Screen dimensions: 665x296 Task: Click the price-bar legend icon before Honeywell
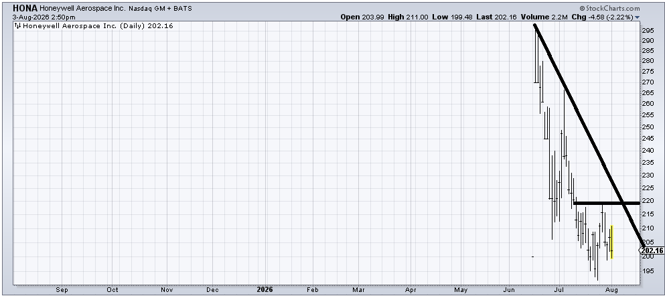coord(18,26)
